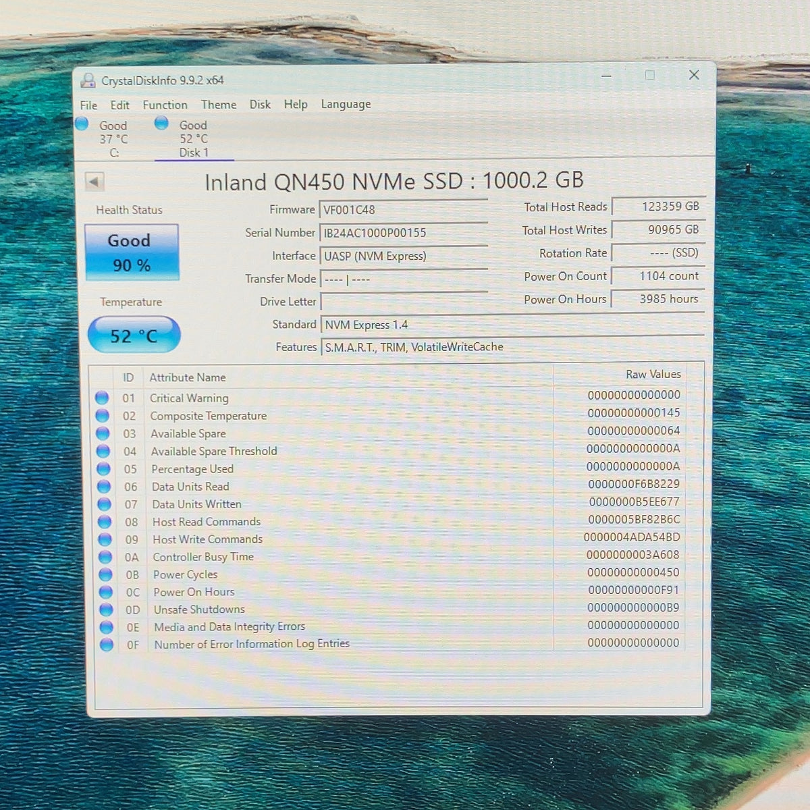Close the CrystalDiskInfo window
This screenshot has width=810, height=810.
[694, 75]
